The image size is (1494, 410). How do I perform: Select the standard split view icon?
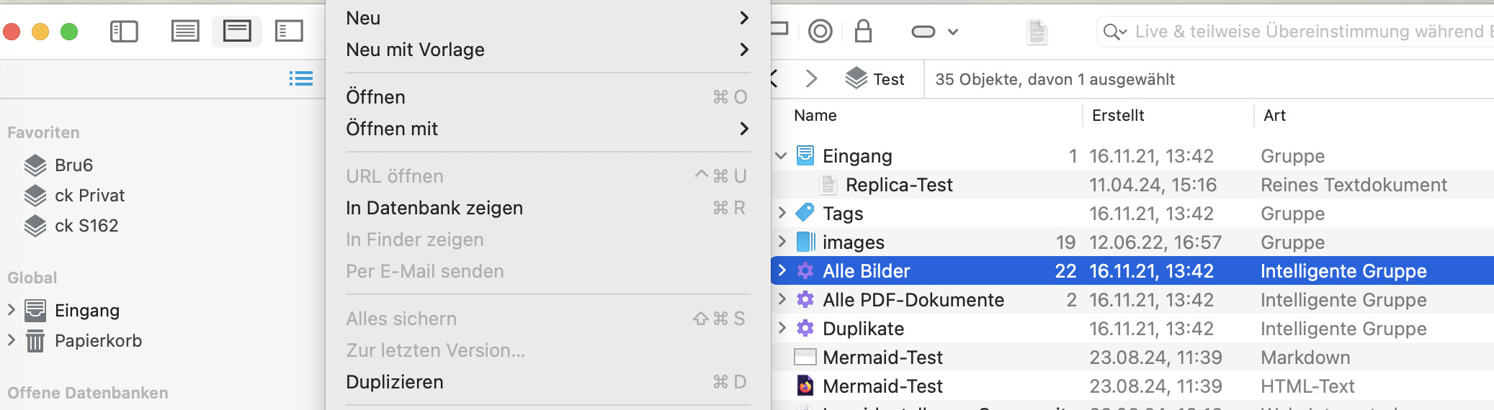point(237,32)
